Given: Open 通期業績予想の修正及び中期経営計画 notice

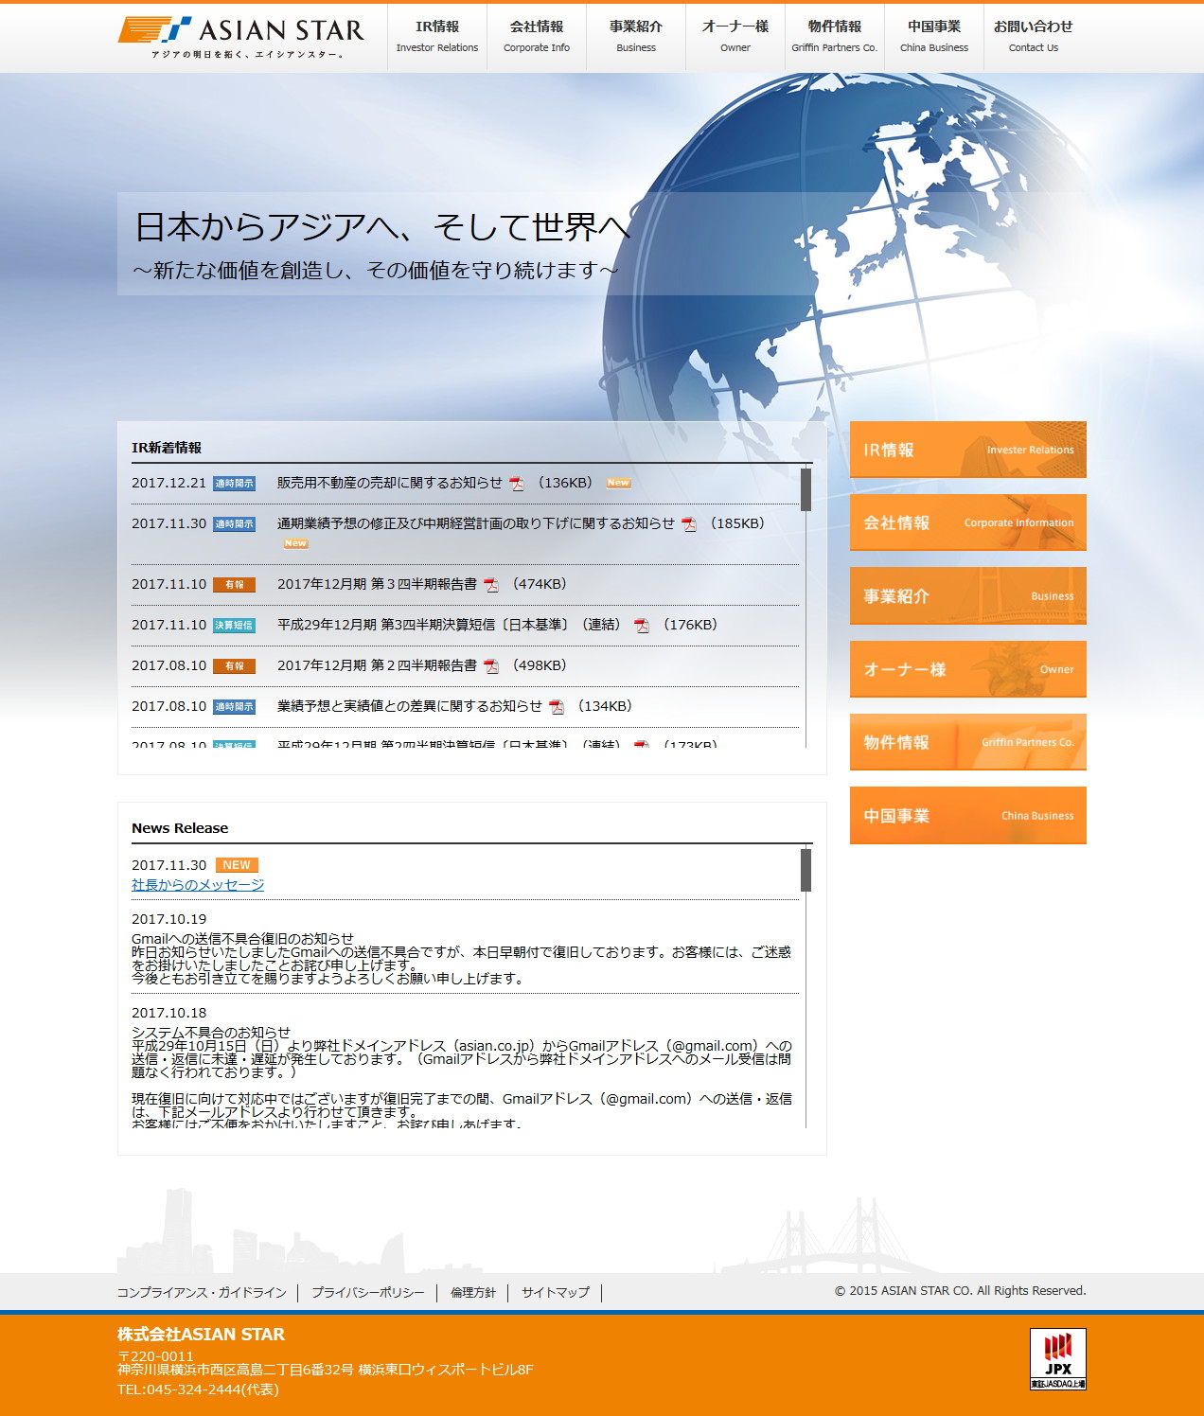Looking at the screenshot, I should [475, 523].
